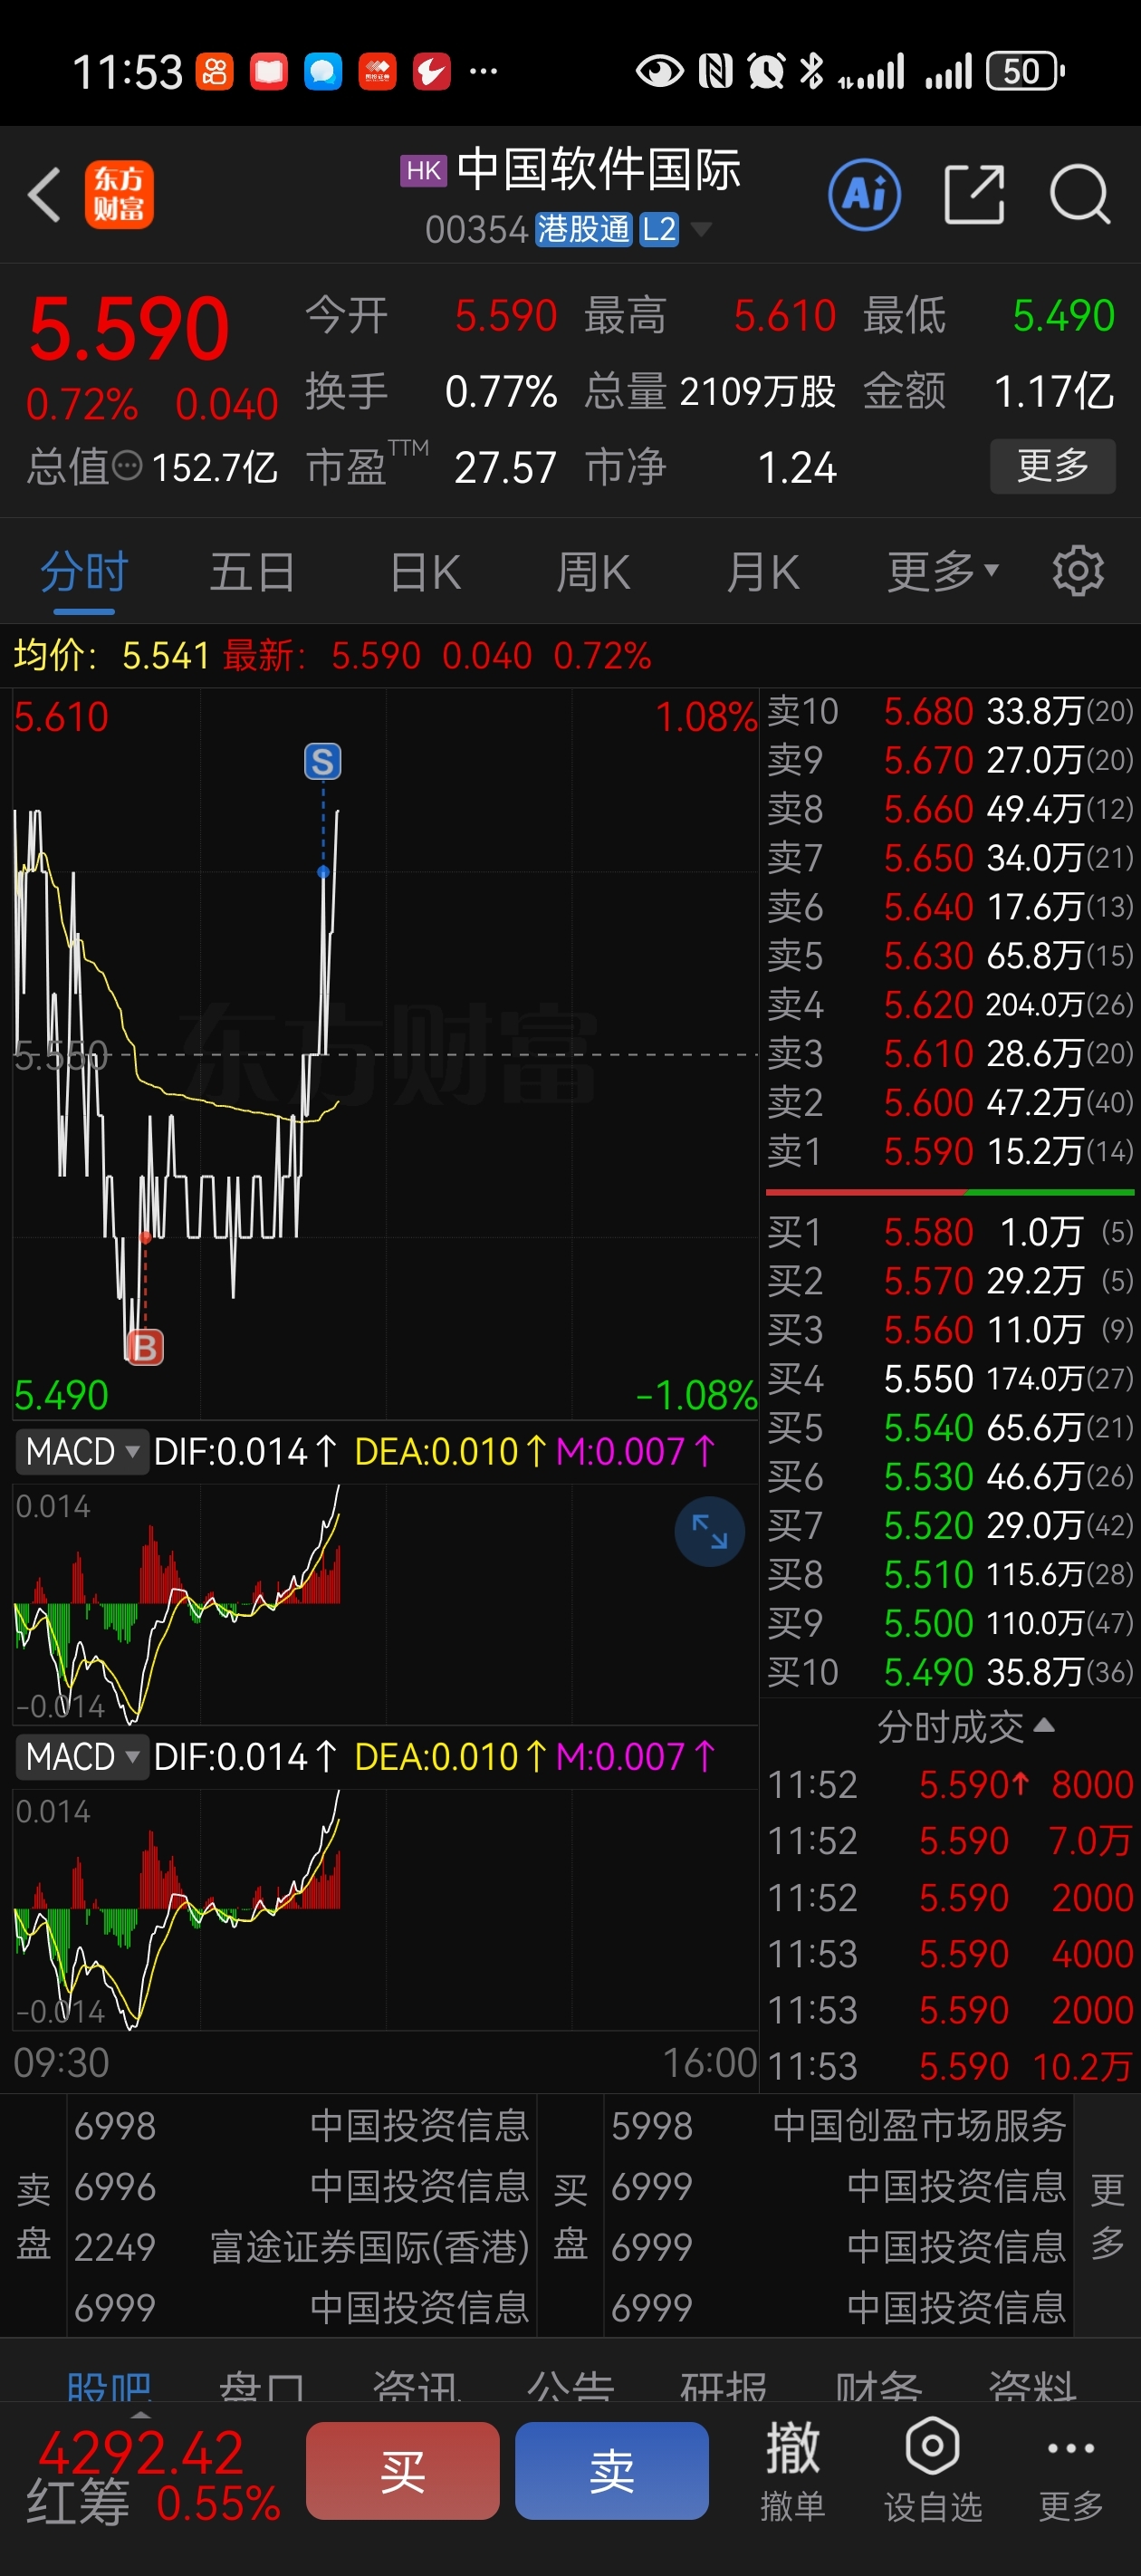Collapse the 分时成交 section
Viewport: 1141px width, 2576px height.
click(x=964, y=1726)
